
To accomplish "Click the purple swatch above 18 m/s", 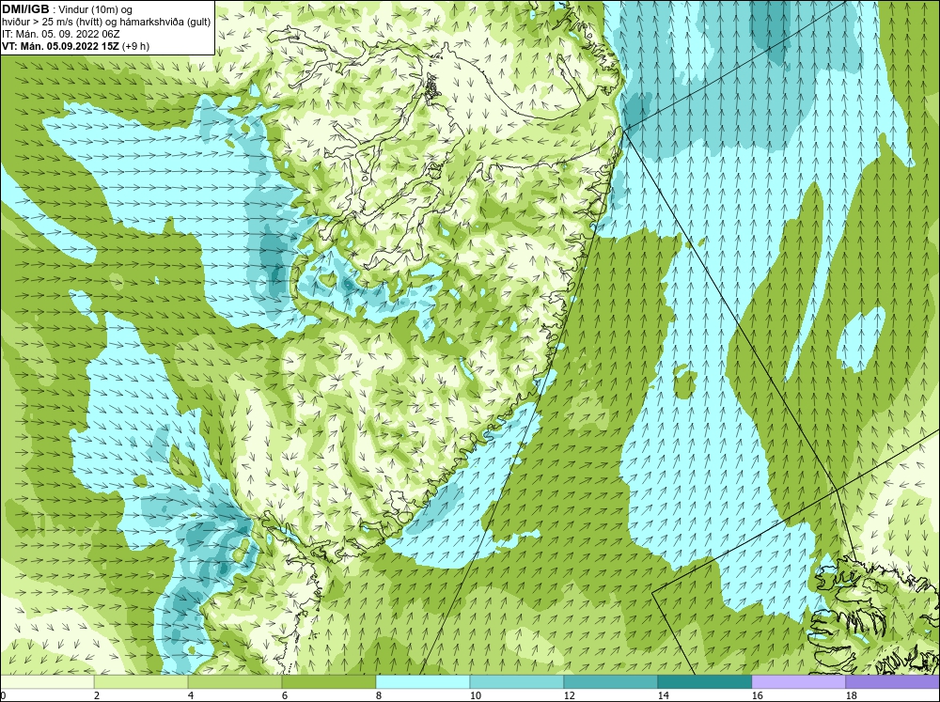I will coord(893,682).
